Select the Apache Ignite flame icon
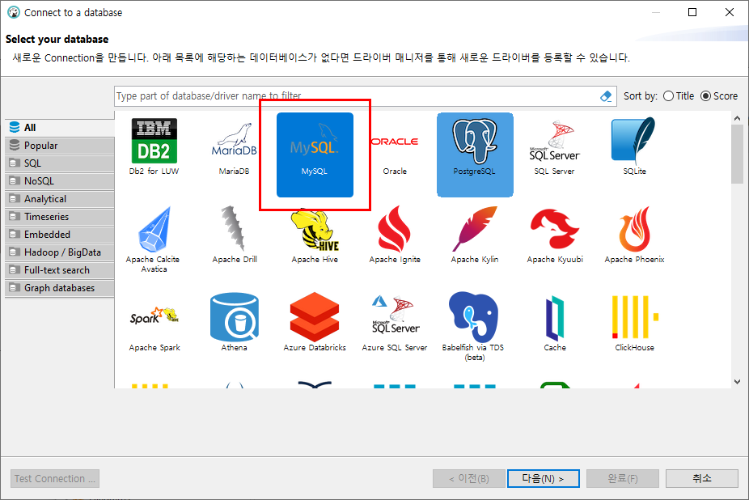749x500 pixels. 394,229
